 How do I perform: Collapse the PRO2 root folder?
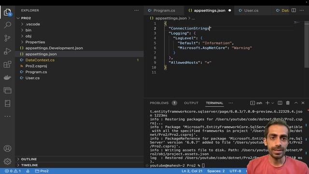click(18, 18)
